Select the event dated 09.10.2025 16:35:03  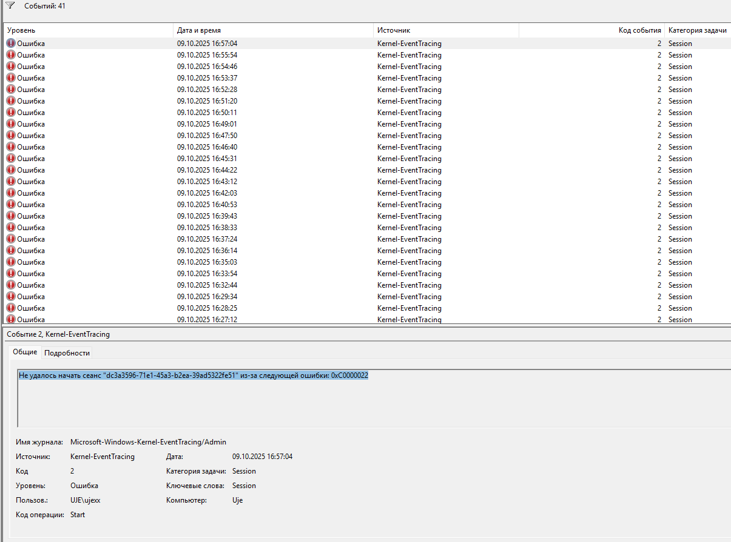tap(368, 262)
